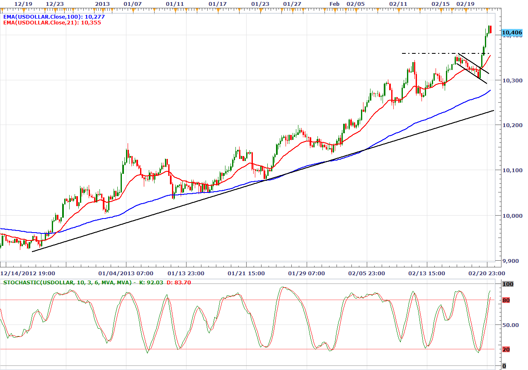Viewport: 528px width, 370px height.
Task: Click the 10,000 price axis label
Action: (511, 216)
